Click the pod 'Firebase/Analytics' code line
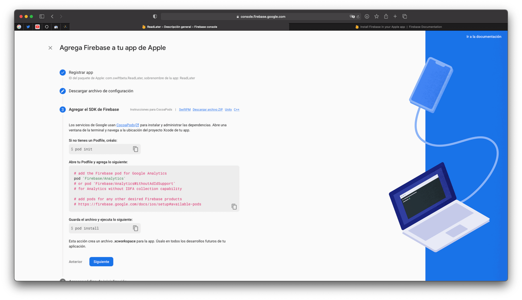522x300 pixels. coord(100,179)
